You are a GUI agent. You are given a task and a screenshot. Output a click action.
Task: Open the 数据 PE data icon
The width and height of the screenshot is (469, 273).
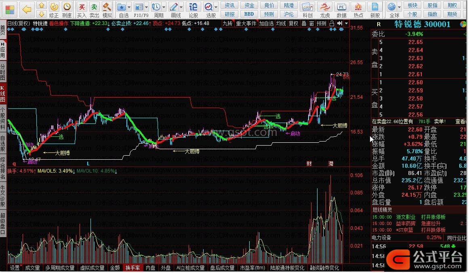click(341, 10)
